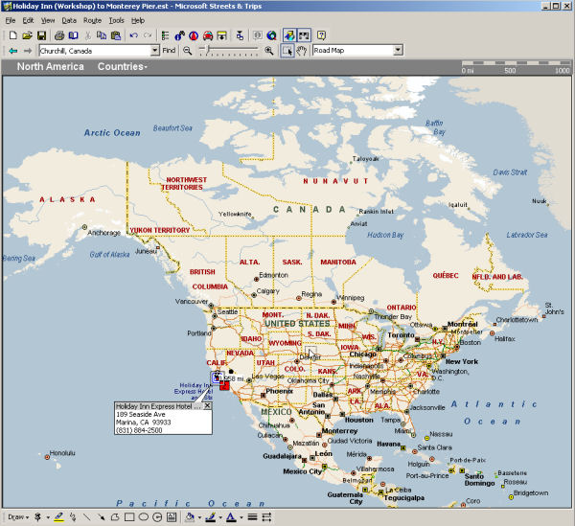Go back with the left arrow
The image size is (575, 526).
(x=13, y=51)
